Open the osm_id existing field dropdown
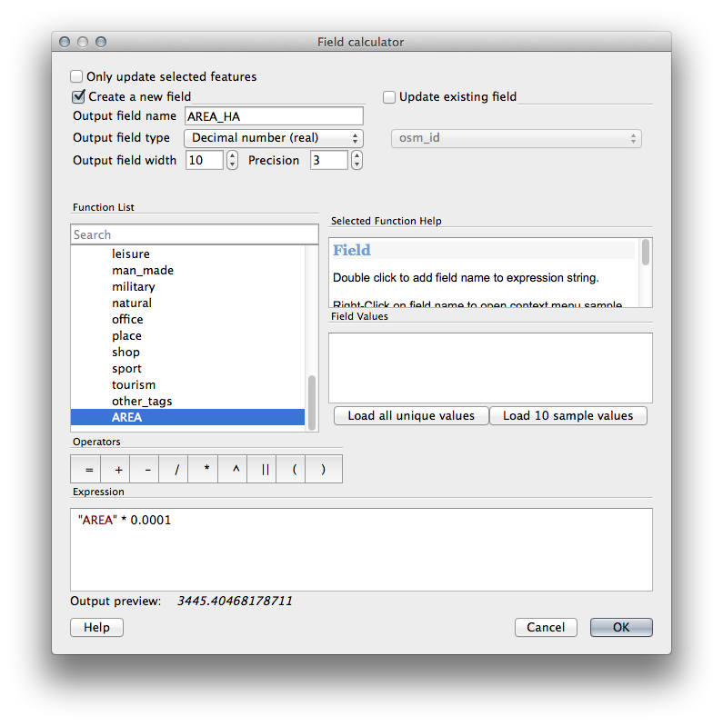 (x=516, y=138)
